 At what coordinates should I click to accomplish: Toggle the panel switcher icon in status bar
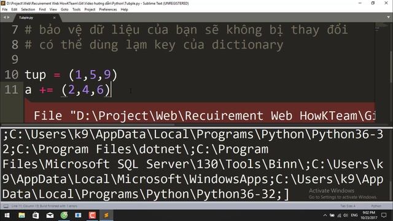point(6,206)
